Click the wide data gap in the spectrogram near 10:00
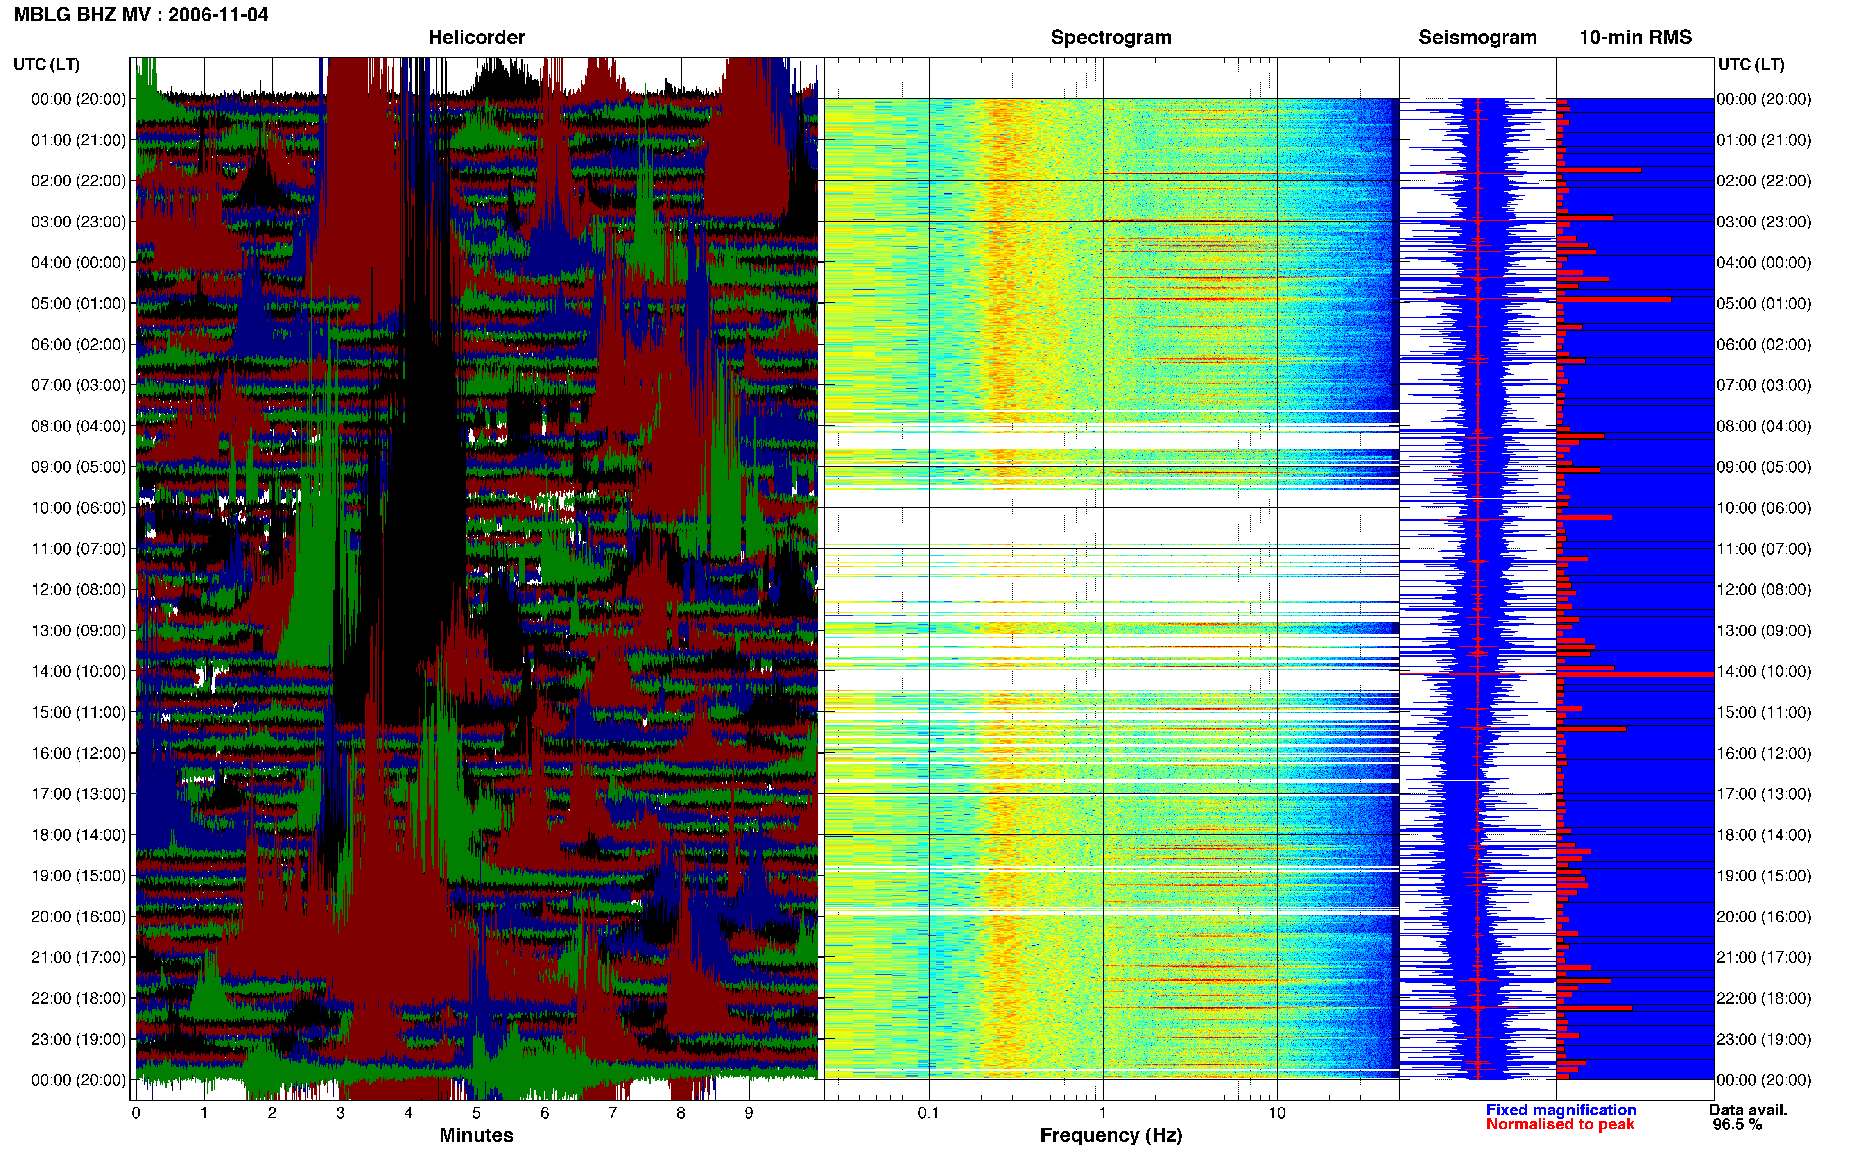1853x1158 pixels. point(1111,512)
